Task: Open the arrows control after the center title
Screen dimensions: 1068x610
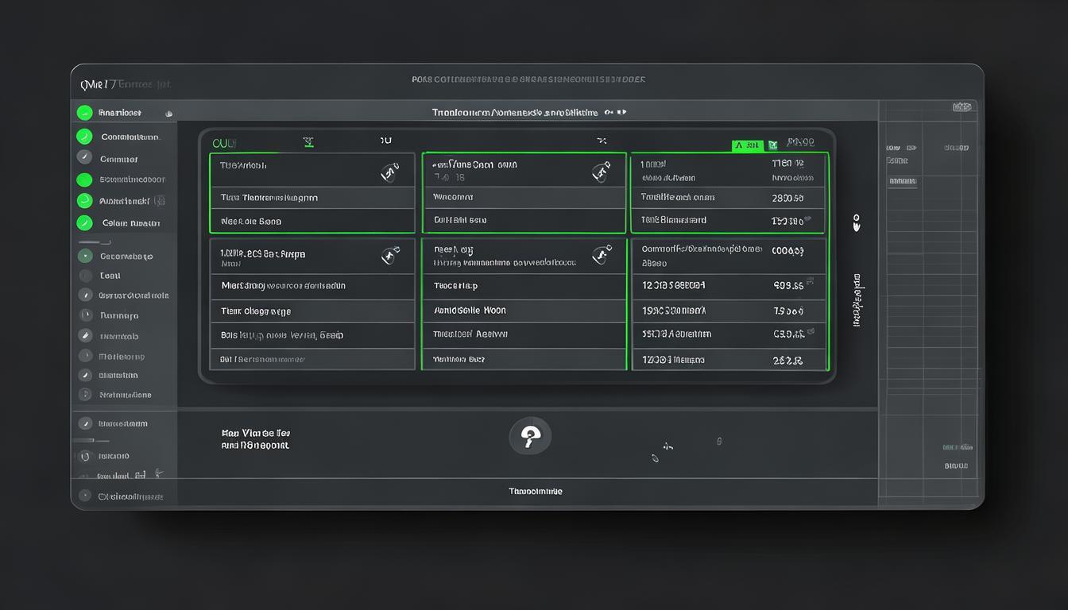Action: click(616, 113)
